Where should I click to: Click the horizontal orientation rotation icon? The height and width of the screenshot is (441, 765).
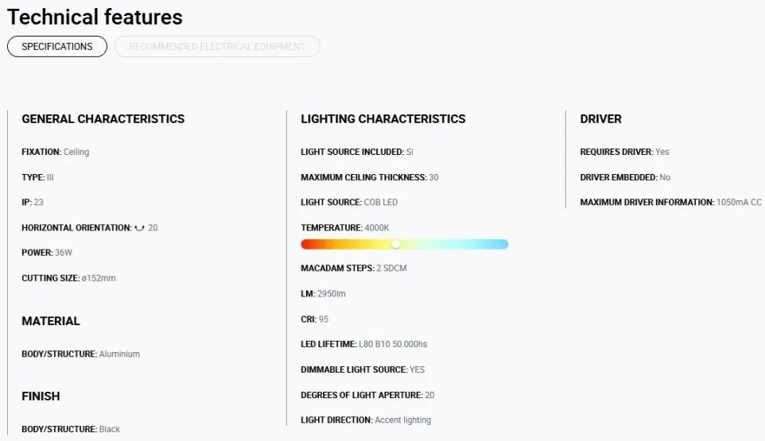pyautogui.click(x=139, y=227)
